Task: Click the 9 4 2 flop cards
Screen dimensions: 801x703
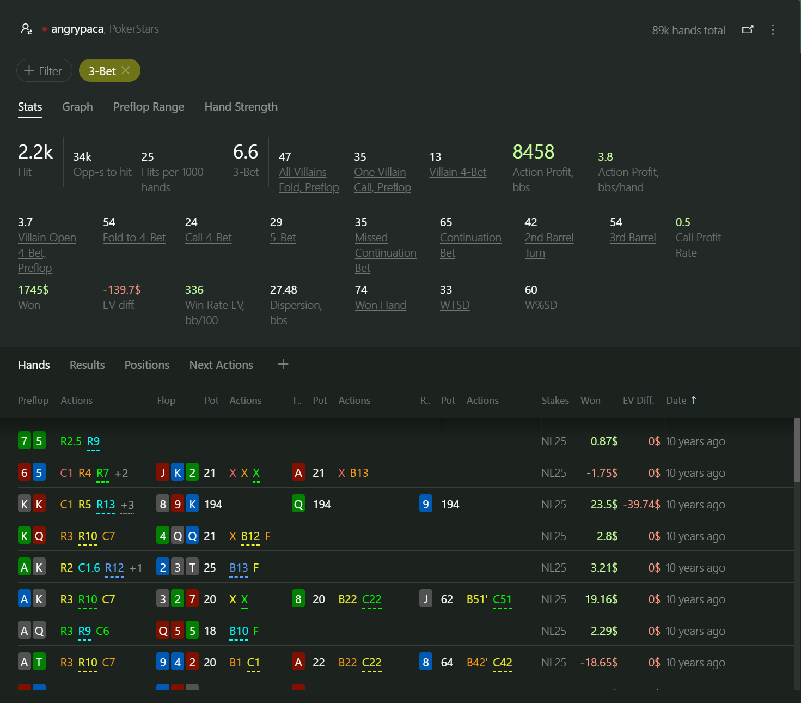Action: [178, 662]
